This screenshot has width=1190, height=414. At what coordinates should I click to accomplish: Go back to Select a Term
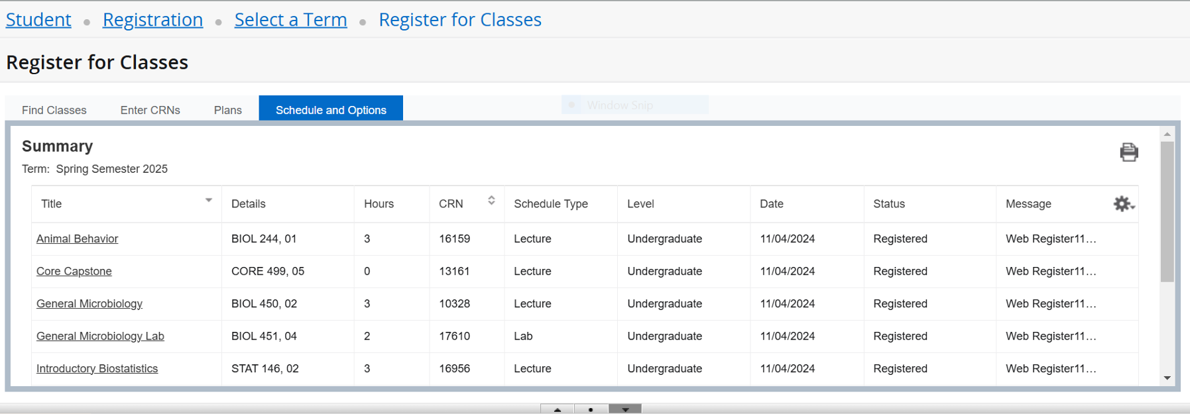pos(291,20)
